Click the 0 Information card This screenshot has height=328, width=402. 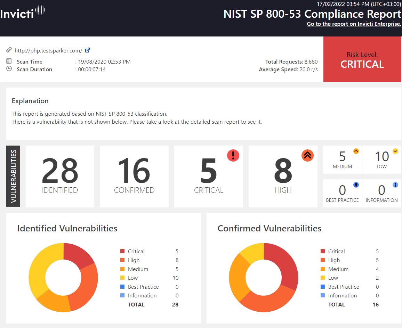tap(382, 193)
